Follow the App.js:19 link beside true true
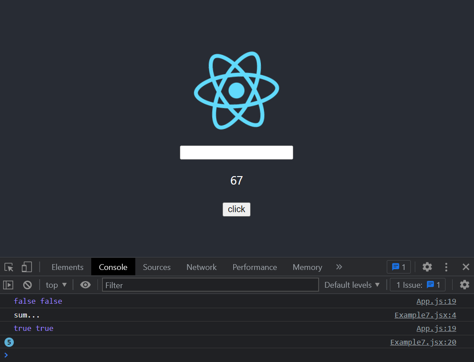474x362 pixels. tap(436, 329)
